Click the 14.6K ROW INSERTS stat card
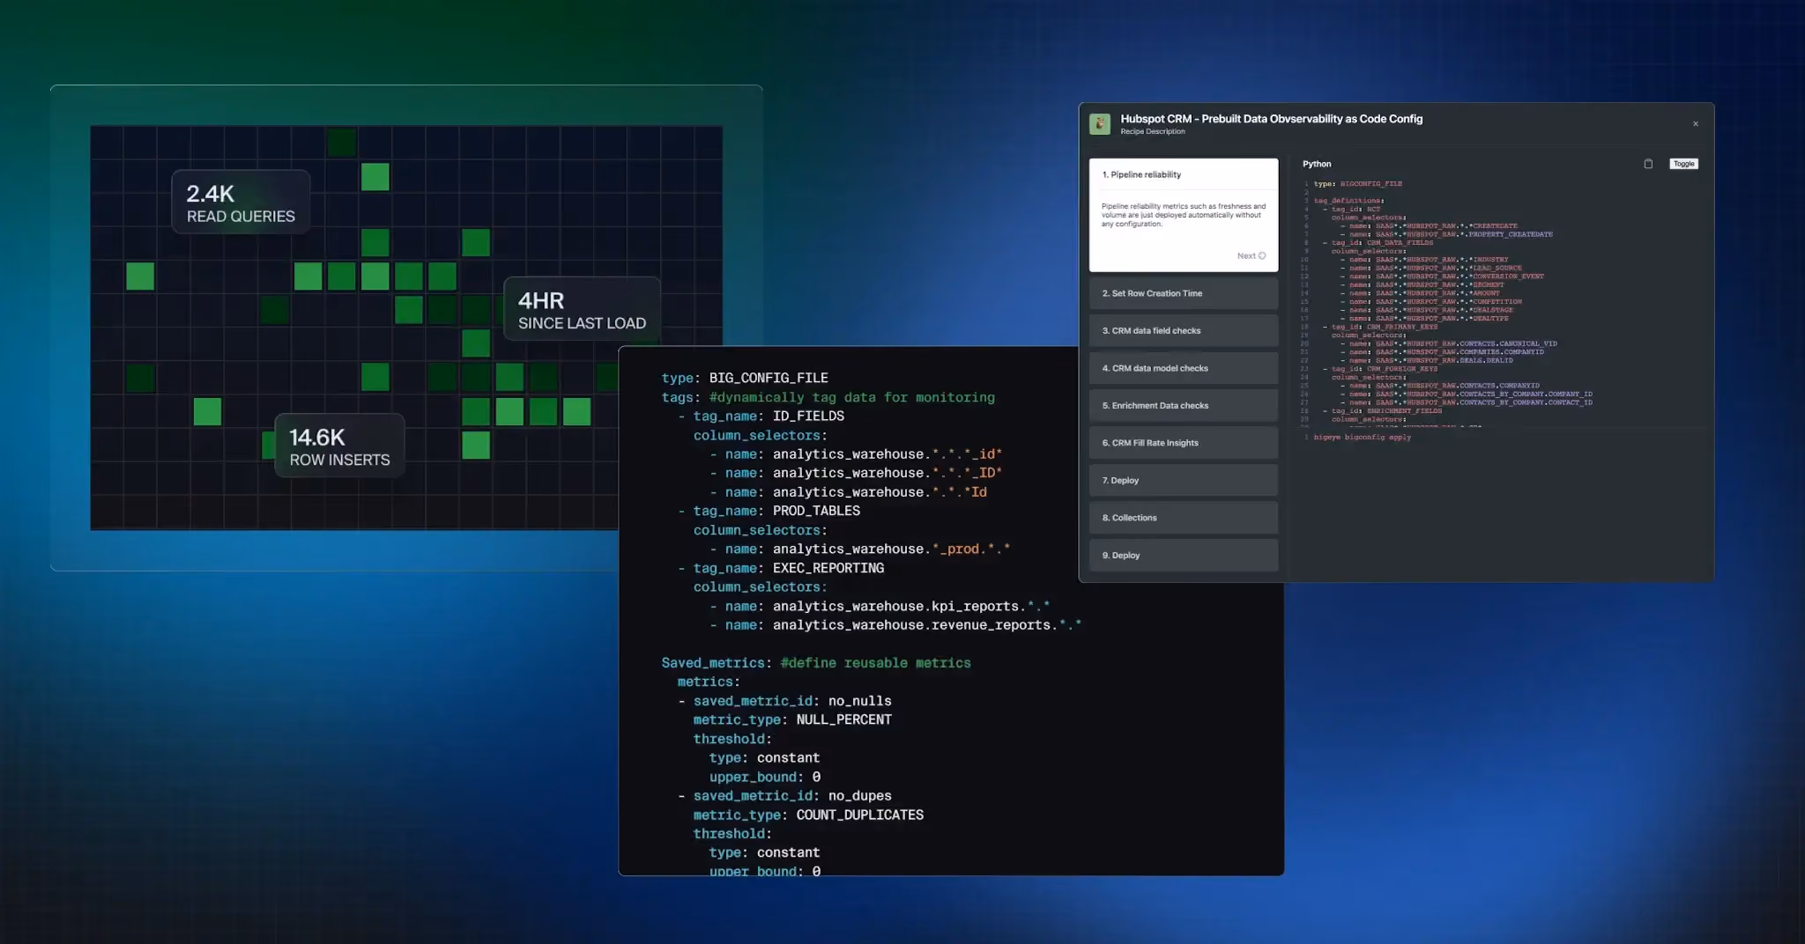 pyautogui.click(x=339, y=446)
